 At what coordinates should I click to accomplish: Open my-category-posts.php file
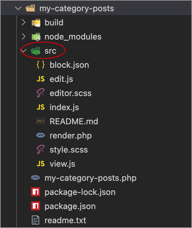point(91,178)
